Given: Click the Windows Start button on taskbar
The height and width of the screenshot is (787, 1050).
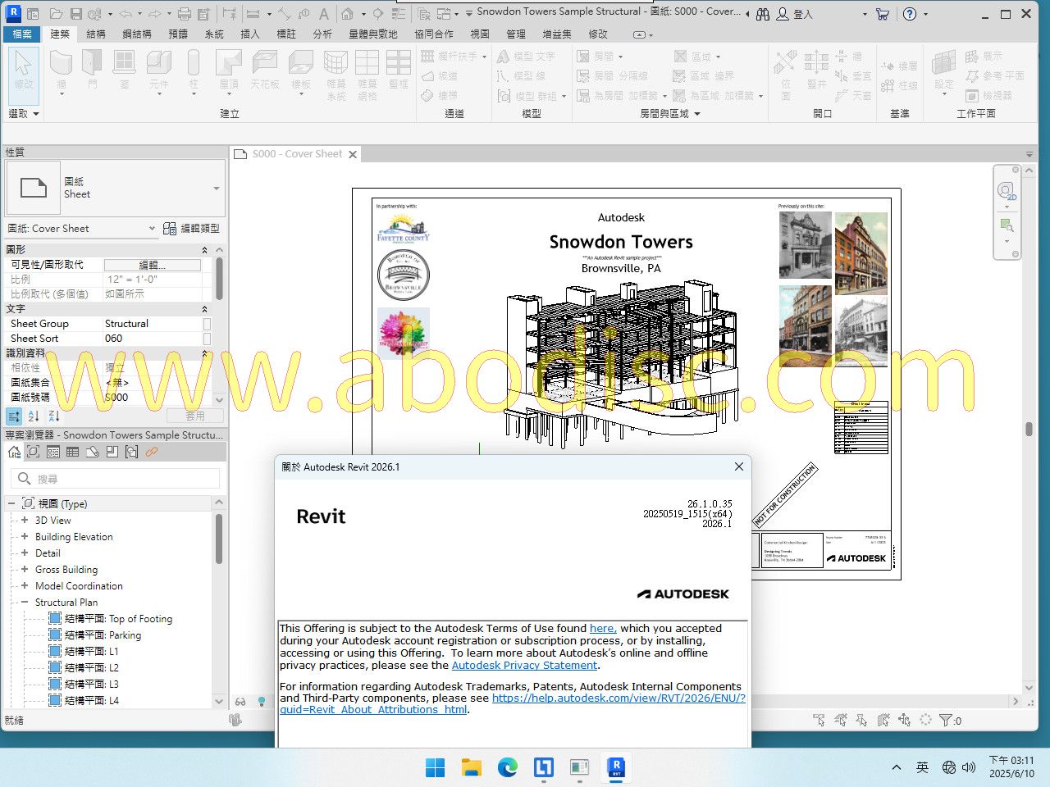Looking at the screenshot, I should pos(435,767).
